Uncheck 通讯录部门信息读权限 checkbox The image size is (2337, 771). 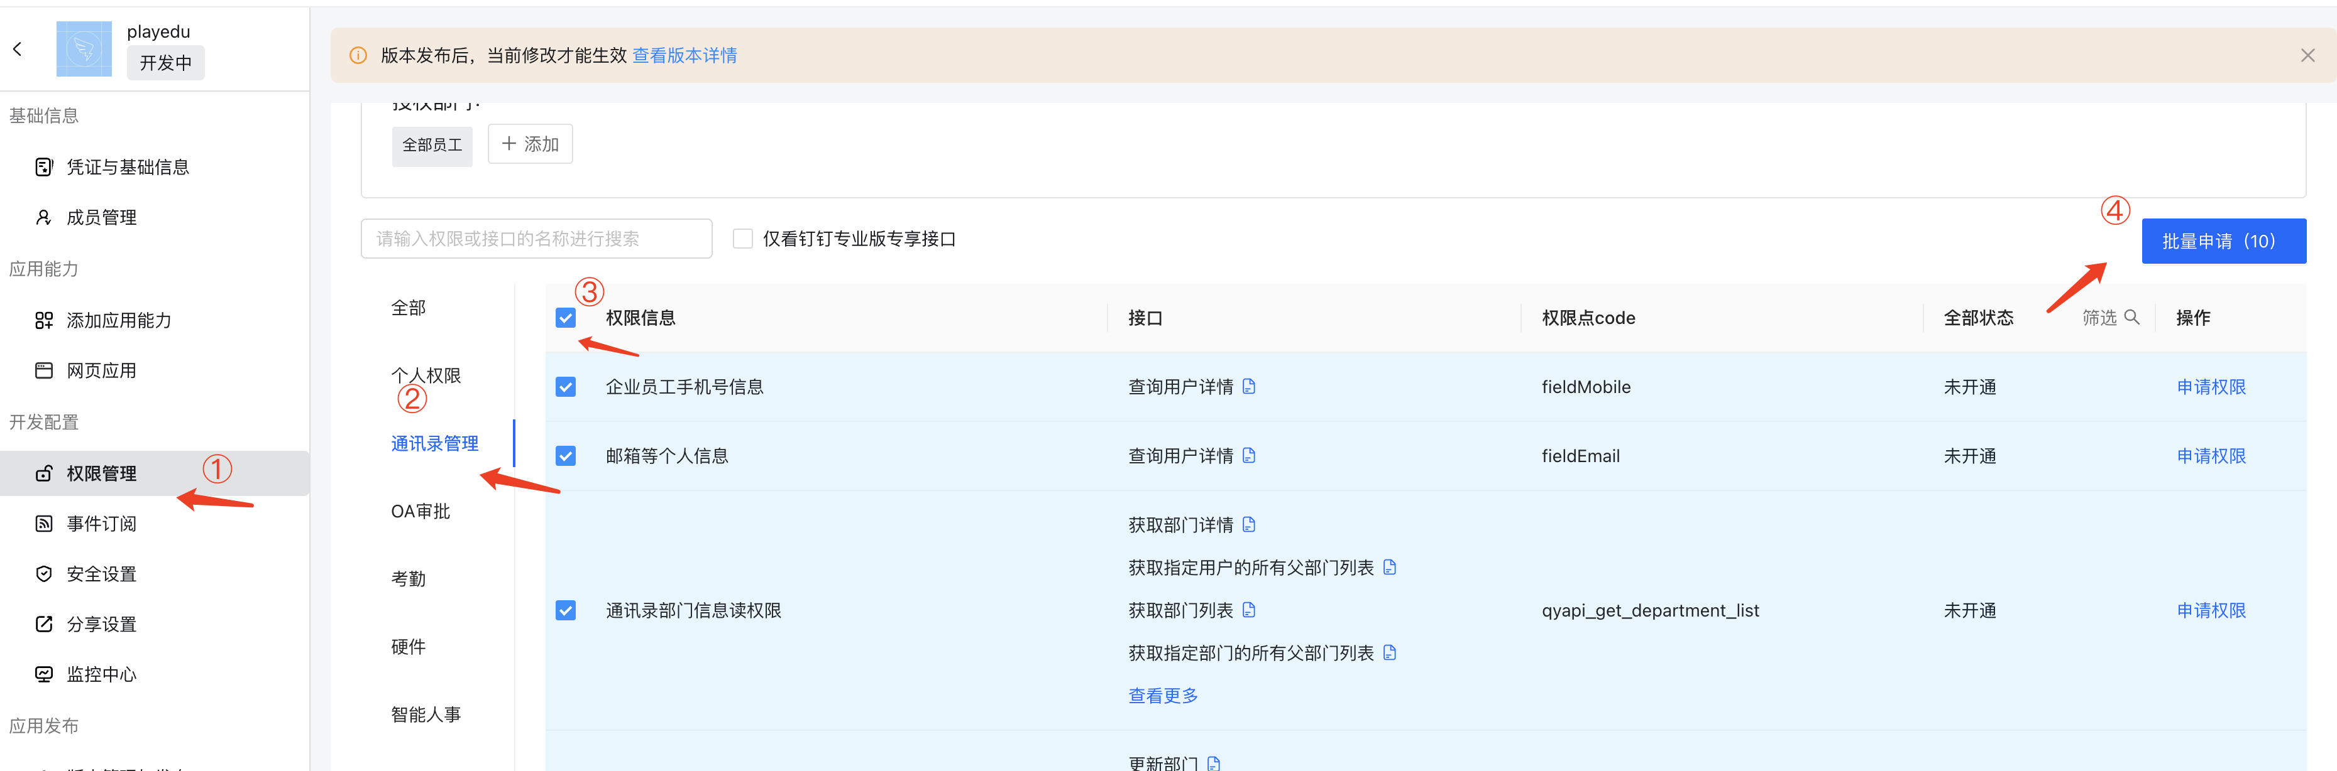[x=565, y=611]
